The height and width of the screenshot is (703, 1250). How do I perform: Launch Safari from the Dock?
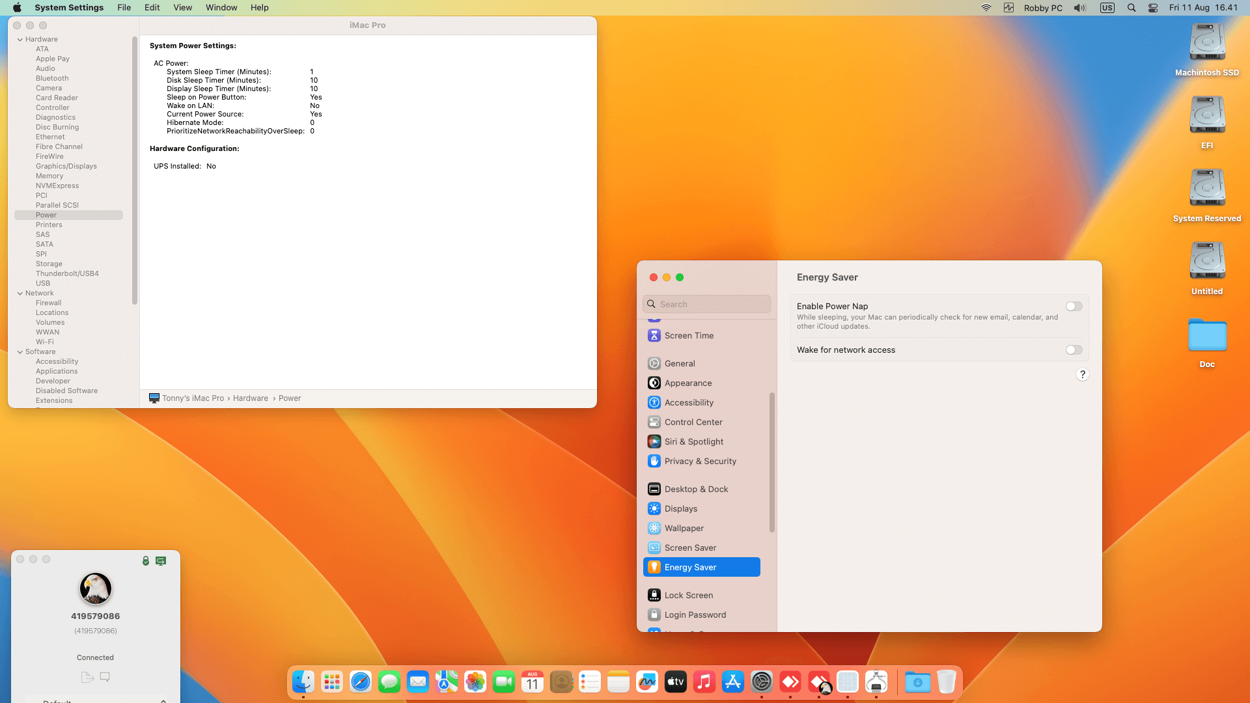click(x=361, y=682)
